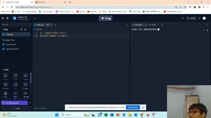The image size is (211, 118).
Task: Click the Storage usage bar
Action: click(x=27, y=99)
